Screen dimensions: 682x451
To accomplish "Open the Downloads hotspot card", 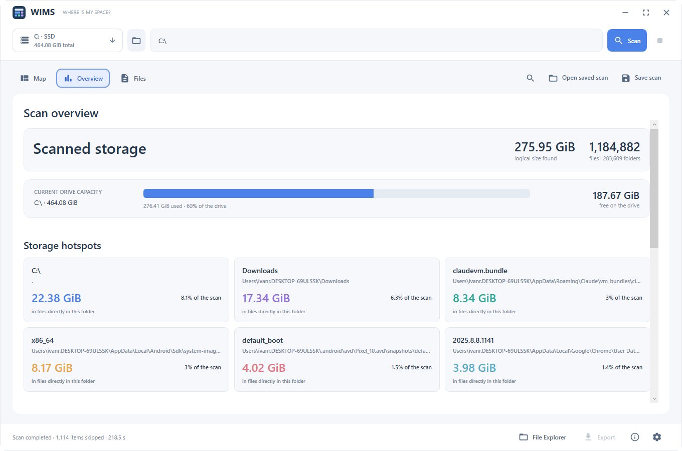I will [x=337, y=290].
